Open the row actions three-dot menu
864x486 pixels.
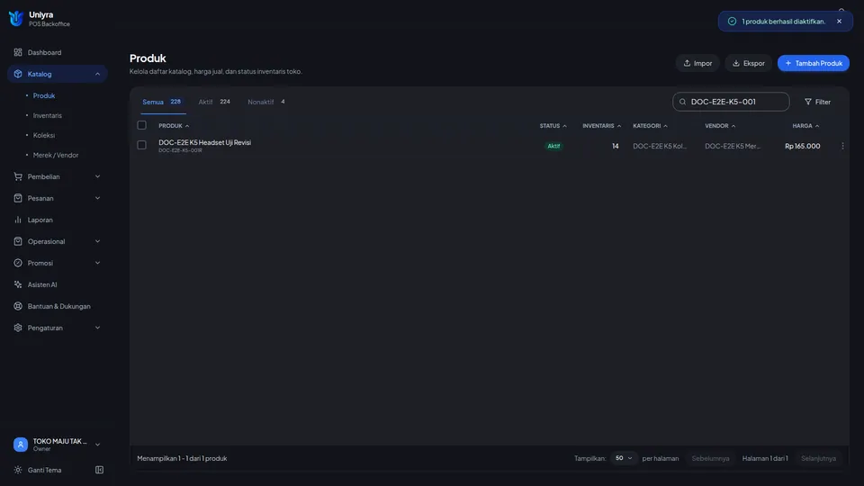point(842,146)
